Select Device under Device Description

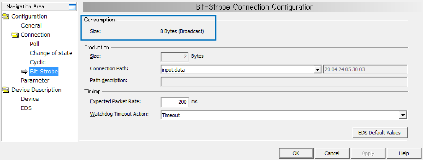pyautogui.click(x=30, y=99)
